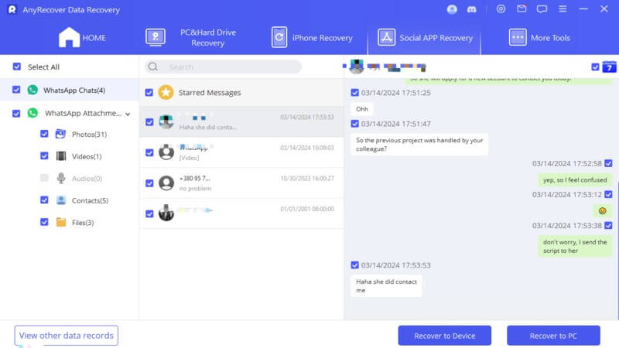Screen dimensions: 619x348
Task: Open the calendar date filter icon
Action: pyautogui.click(x=609, y=67)
